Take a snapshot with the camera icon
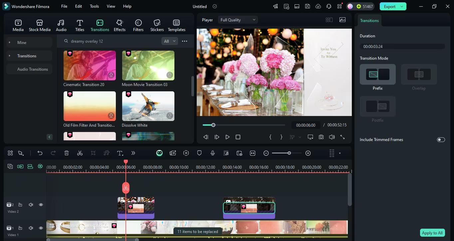 coord(321,137)
